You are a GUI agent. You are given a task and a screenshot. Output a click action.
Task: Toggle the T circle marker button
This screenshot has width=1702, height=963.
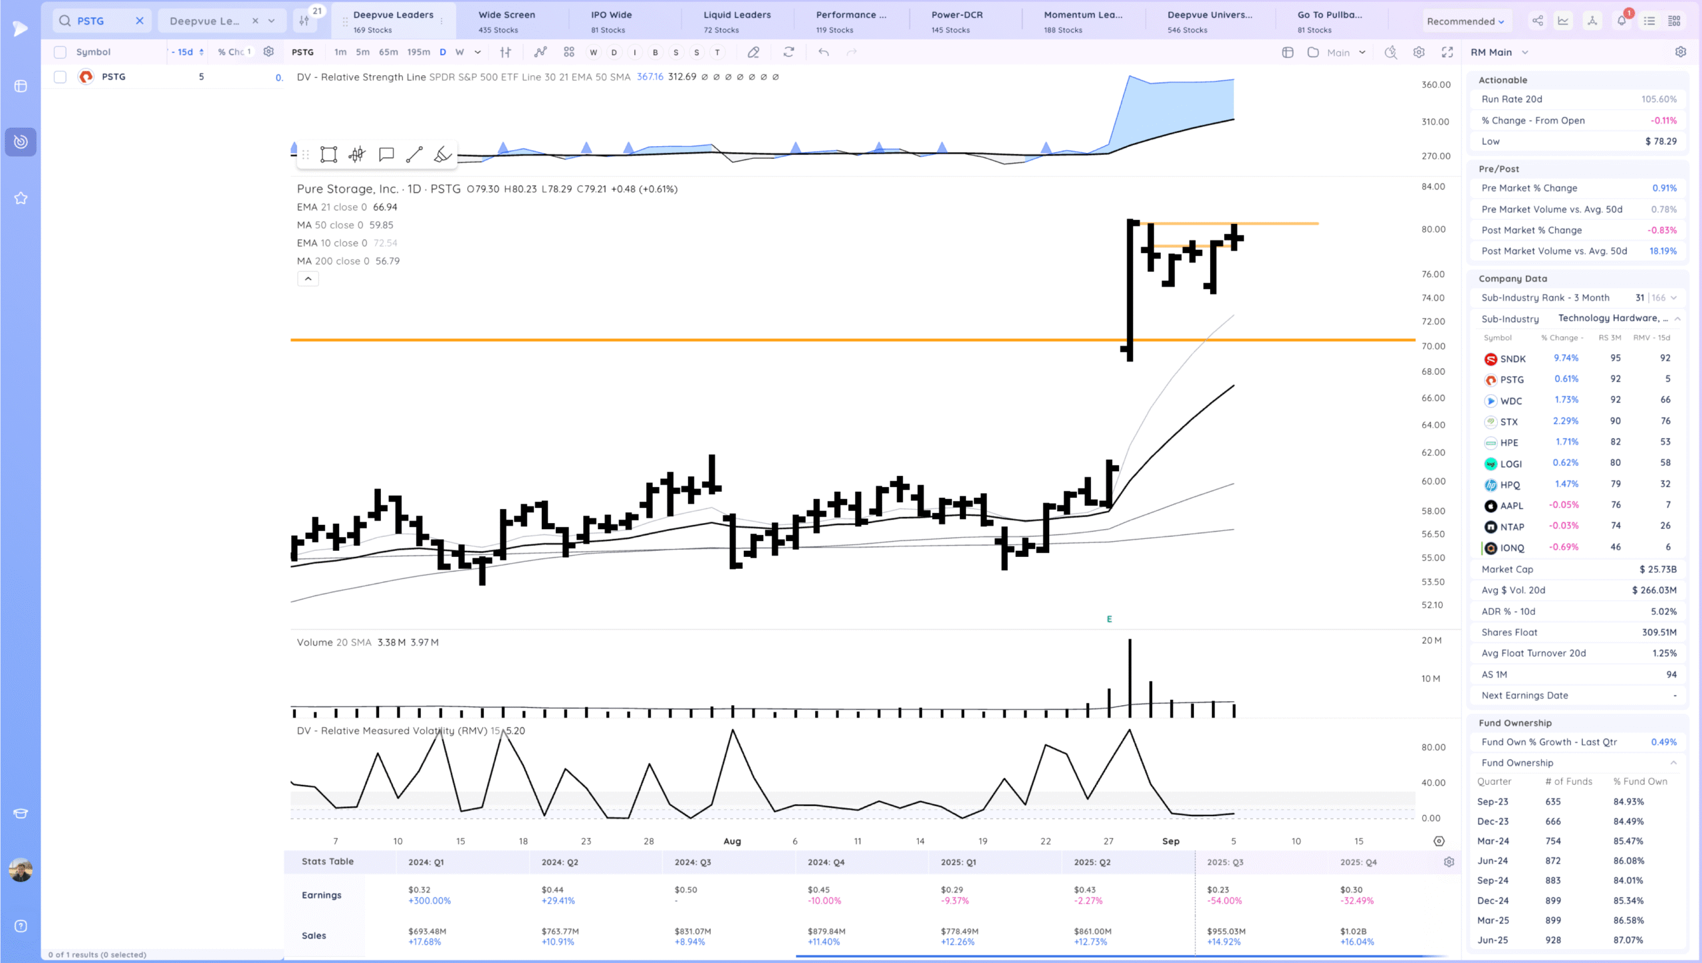[x=717, y=52]
